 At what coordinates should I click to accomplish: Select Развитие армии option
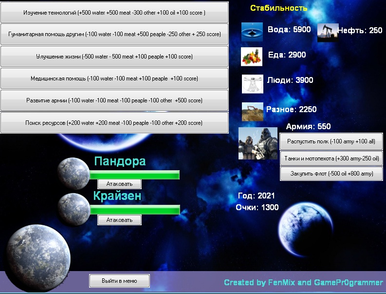(114, 100)
